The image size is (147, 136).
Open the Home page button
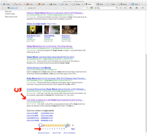click(121, 8)
